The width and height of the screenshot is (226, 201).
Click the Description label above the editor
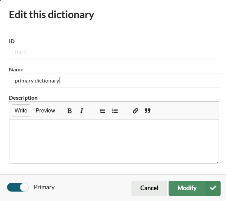point(23,98)
